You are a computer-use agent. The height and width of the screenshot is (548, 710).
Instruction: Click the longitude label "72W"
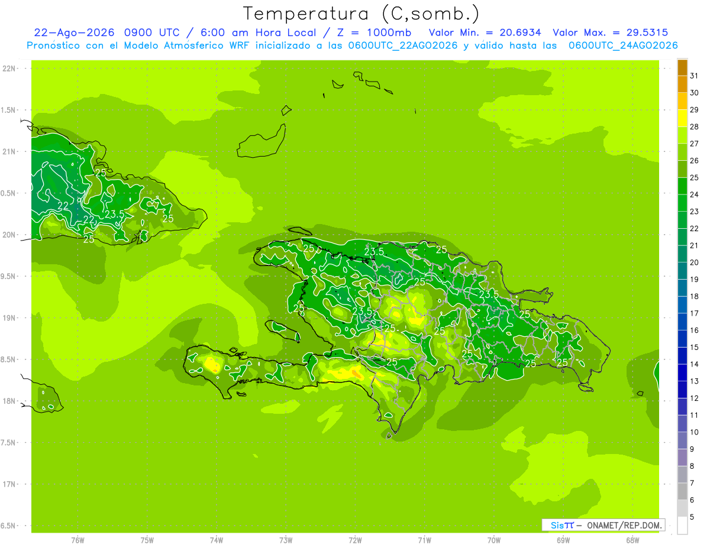(x=355, y=540)
